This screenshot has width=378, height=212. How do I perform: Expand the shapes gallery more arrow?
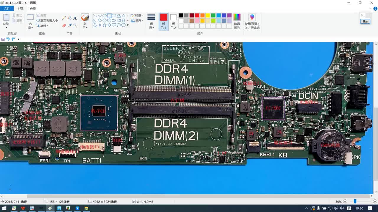(128, 25)
